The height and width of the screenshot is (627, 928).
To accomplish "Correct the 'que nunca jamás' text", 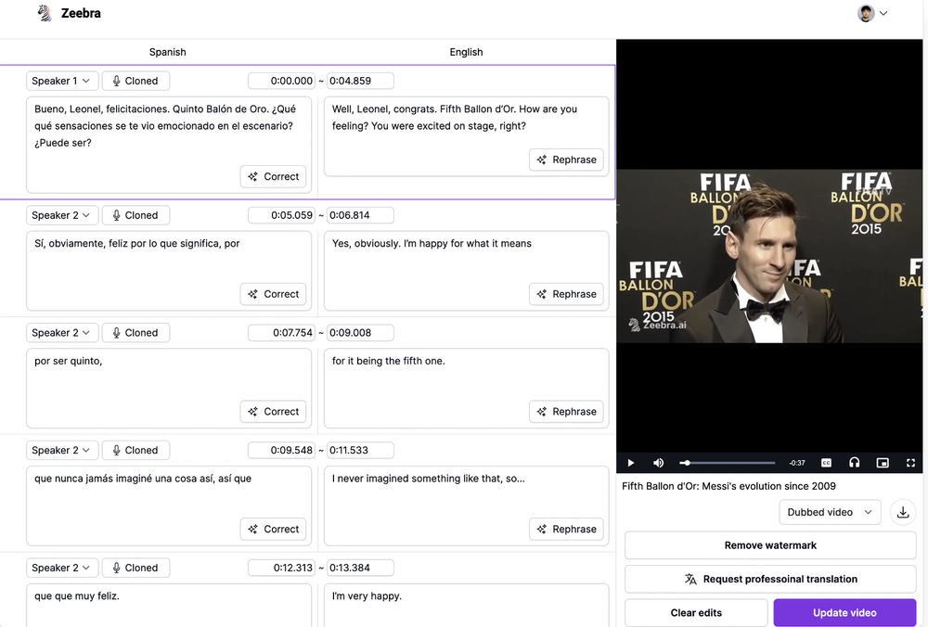I will point(273,529).
